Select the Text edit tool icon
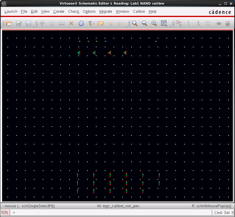The width and height of the screenshot is (235, 217). click(x=91, y=23)
